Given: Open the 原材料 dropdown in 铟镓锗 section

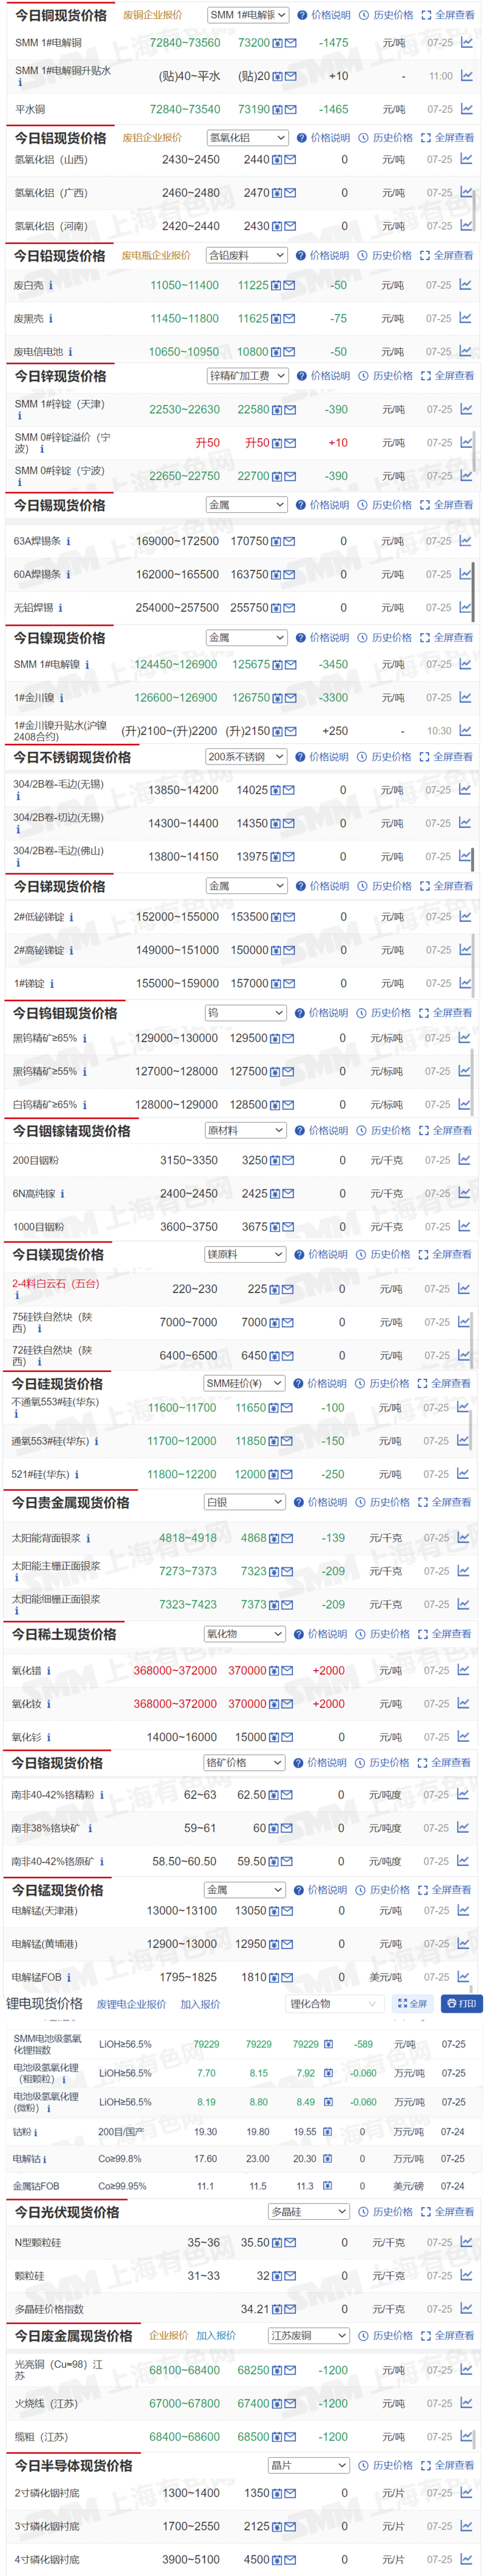Looking at the screenshot, I should [246, 1131].
